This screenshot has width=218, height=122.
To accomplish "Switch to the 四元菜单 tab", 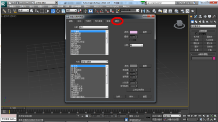I will click(x=98, y=21).
